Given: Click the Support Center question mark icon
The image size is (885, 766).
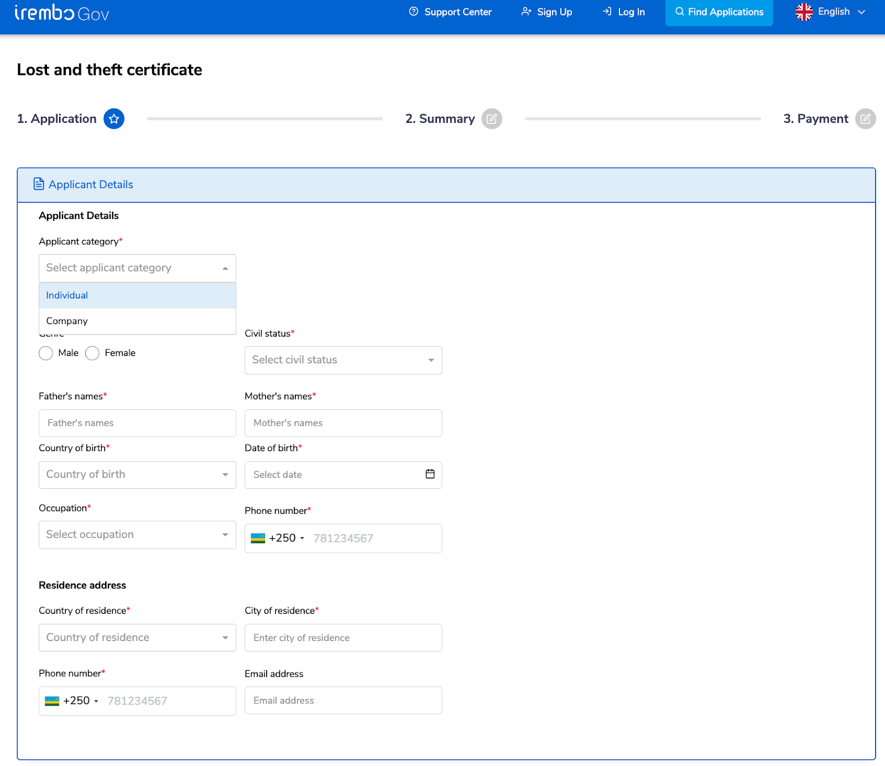Looking at the screenshot, I should coord(414,12).
